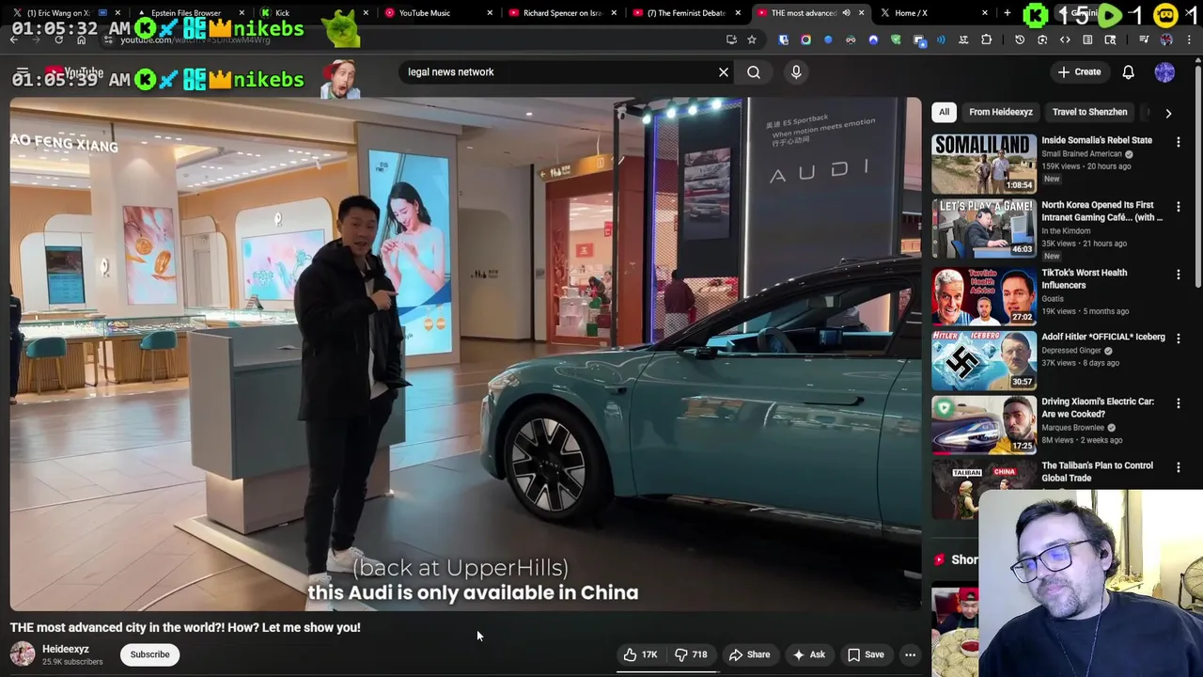Open the browser Extensions puzzle icon
Image resolution: width=1203 pixels, height=677 pixels.
pos(986,39)
